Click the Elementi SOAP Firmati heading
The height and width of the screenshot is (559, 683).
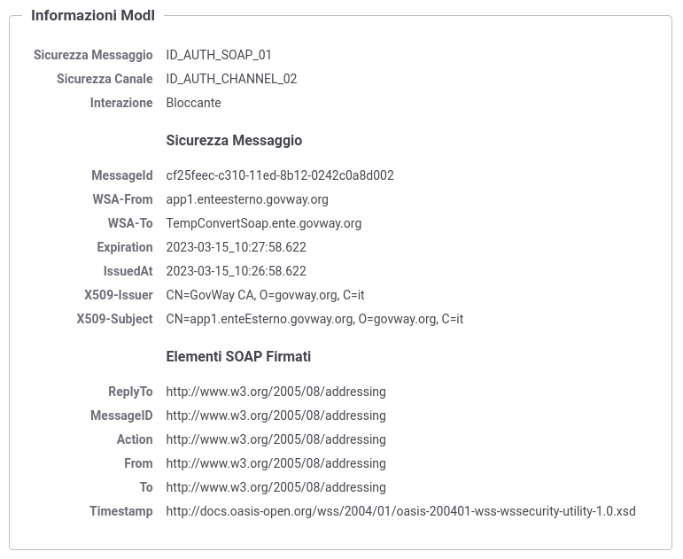(238, 356)
